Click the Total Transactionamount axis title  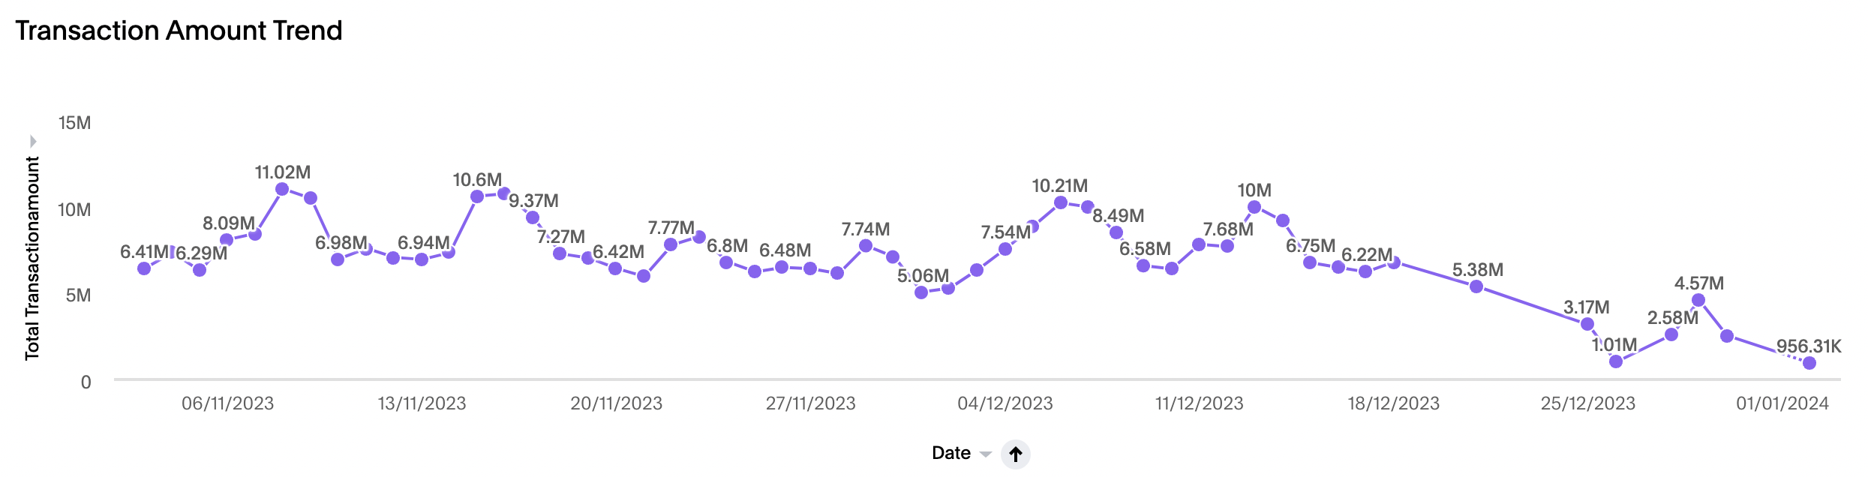32,258
